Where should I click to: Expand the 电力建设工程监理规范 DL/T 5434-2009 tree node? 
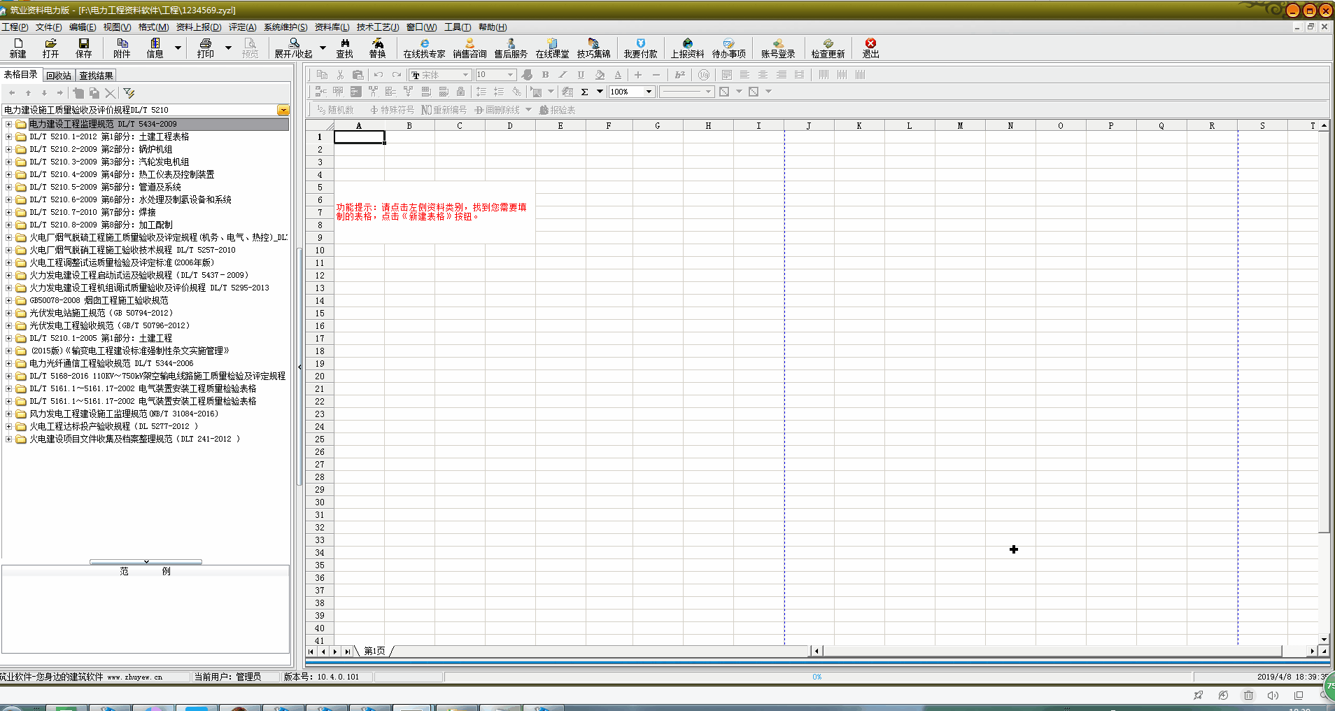point(8,125)
